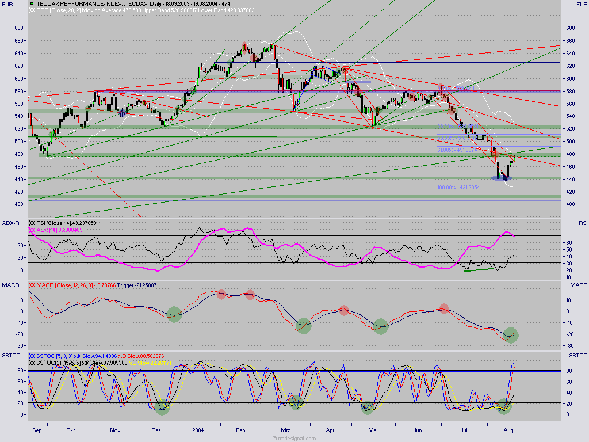Click the XX icon before the MACD indicator label
This screenshot has width=589, height=442.
[32, 285]
